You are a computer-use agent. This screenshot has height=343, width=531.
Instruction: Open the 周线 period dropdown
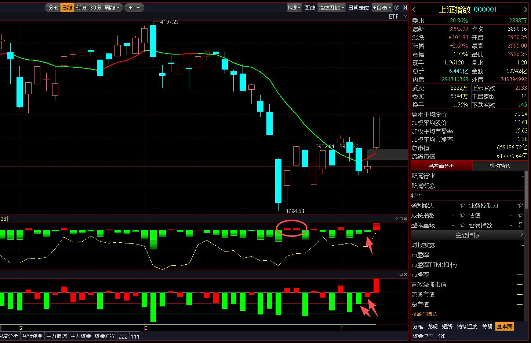pos(112,7)
